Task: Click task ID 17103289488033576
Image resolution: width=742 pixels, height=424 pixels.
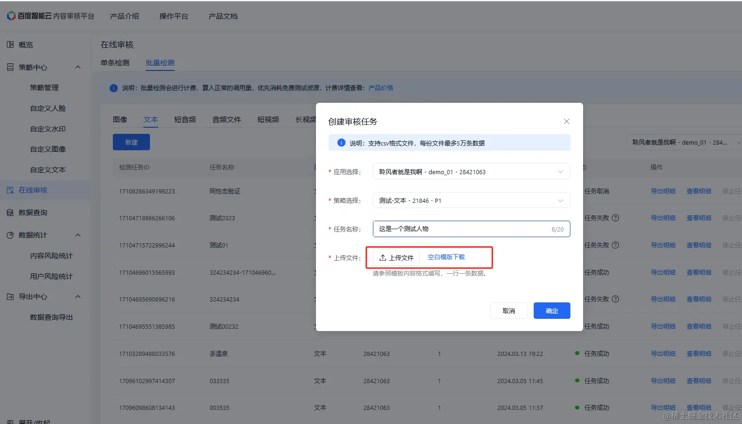Action: coord(147,354)
